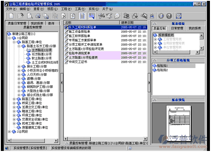This screenshot has width=212, height=153.
Task: Click the printer toolbar icon
Action: (38, 16)
